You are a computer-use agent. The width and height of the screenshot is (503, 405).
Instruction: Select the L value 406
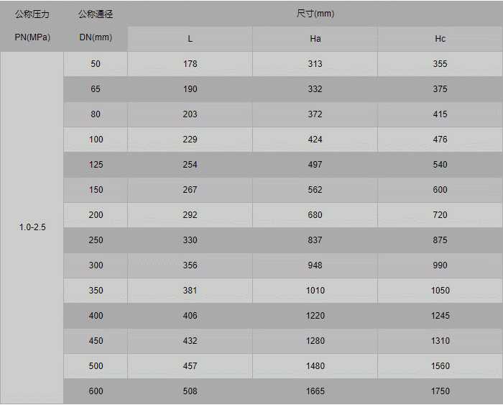pos(190,316)
